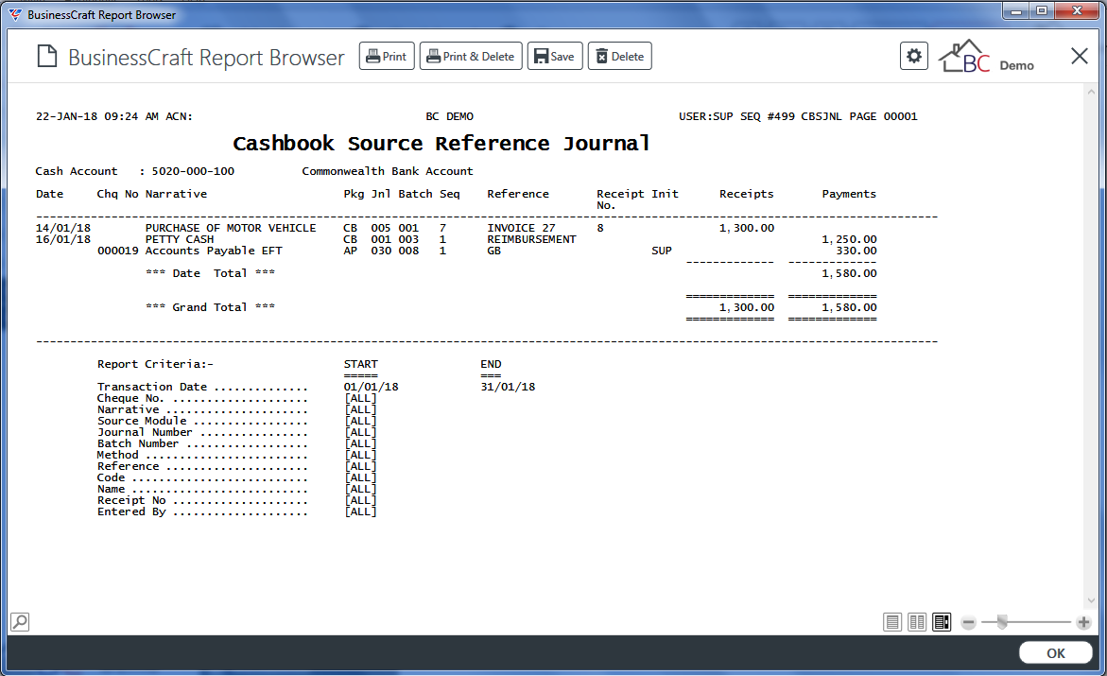Minimize the Report Browser window
This screenshot has height=676, width=1107.
click(1016, 10)
